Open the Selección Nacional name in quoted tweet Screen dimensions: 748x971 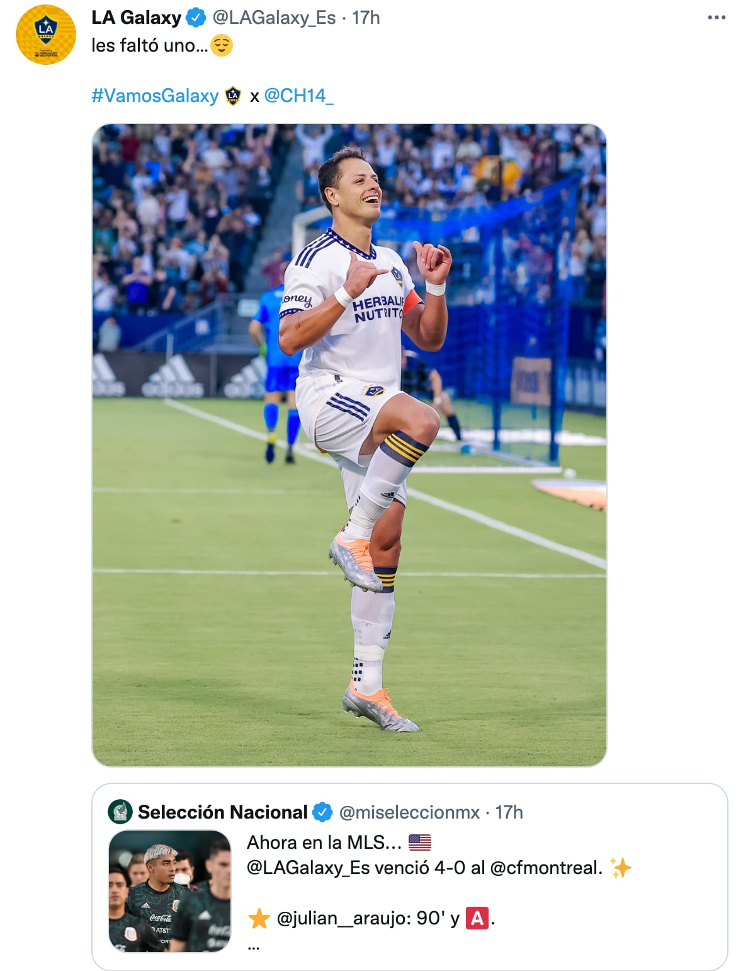coord(222,812)
